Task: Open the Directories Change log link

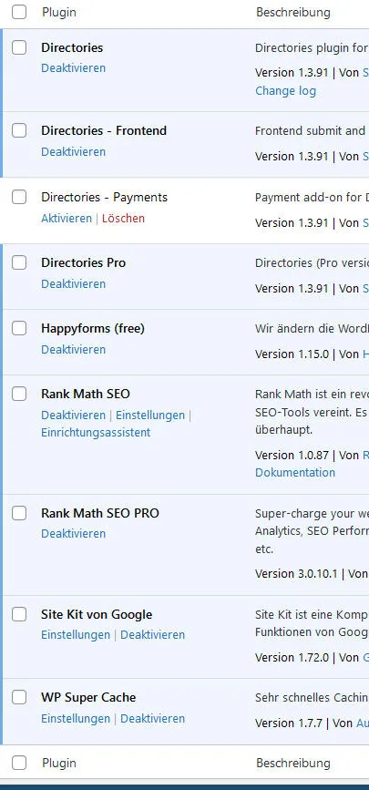Action: (285, 91)
